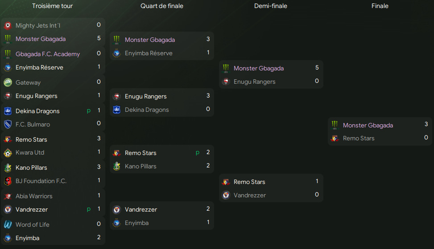Open Remo Stars in the final

pyautogui.click(x=359, y=138)
